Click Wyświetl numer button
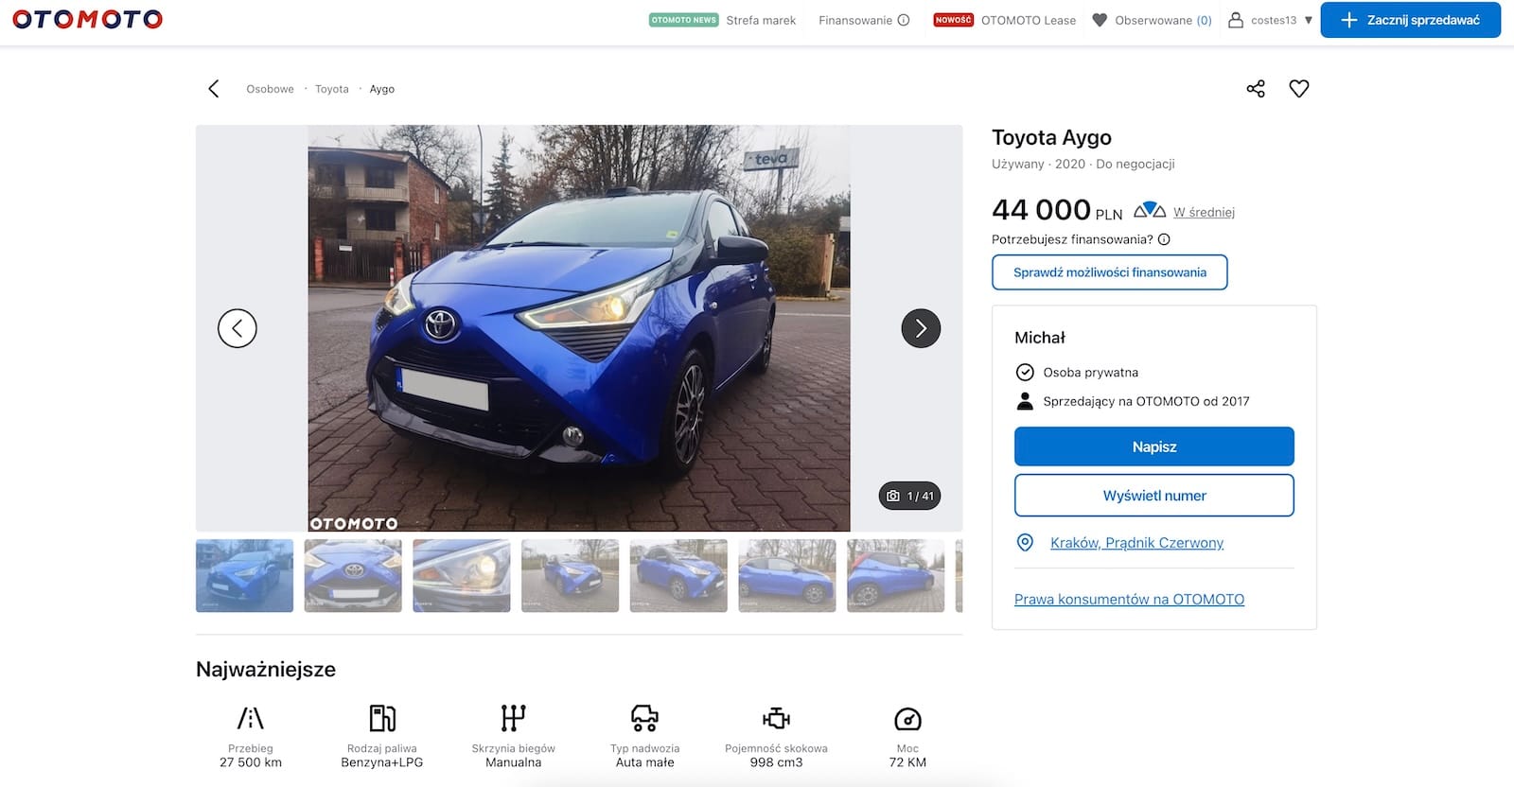This screenshot has width=1514, height=787. [1154, 496]
